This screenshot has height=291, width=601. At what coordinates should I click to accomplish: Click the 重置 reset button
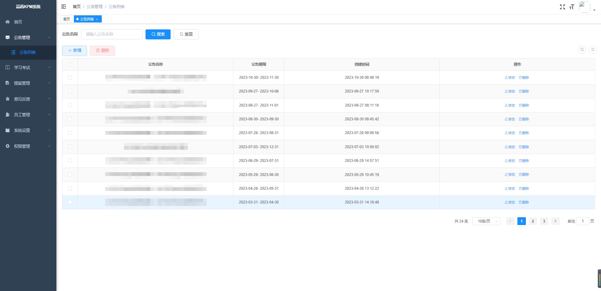[186, 34]
